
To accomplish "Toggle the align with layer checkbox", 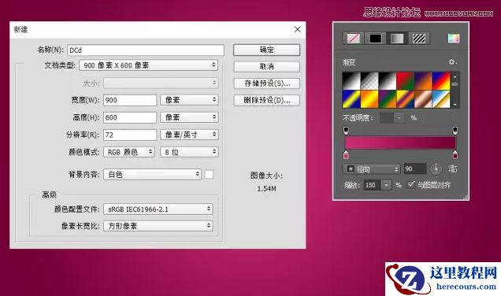I will [410, 184].
